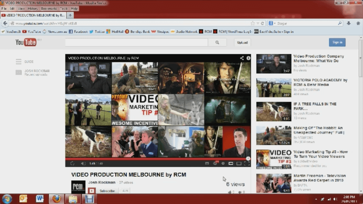The height and width of the screenshot is (204, 363).
Task: Click the YouTube bookmark in toolbar
Action: (32, 32)
